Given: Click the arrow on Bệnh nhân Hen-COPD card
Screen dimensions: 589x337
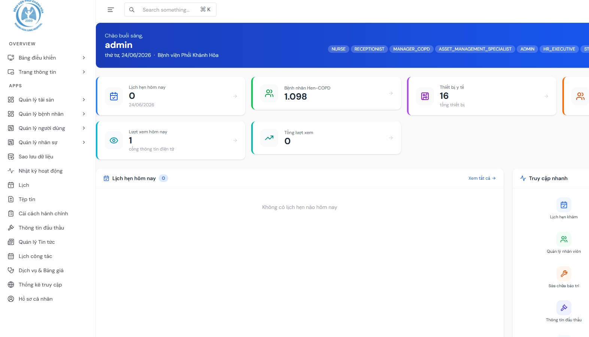Looking at the screenshot, I should point(391,93).
